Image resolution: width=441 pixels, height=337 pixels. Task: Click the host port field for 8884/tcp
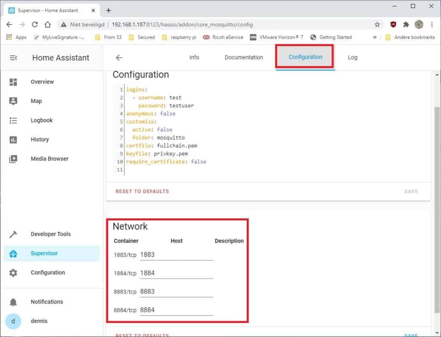[177, 310]
